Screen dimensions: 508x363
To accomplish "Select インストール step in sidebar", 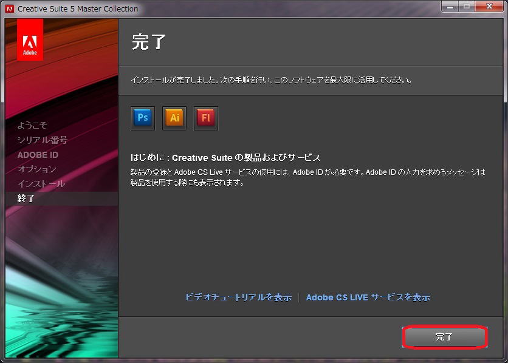I will click(41, 183).
